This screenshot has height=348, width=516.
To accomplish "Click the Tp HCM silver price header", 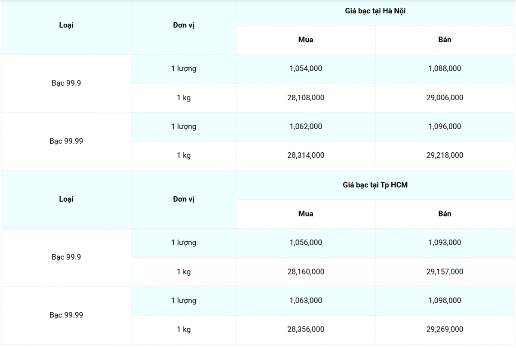I will coord(375,185).
